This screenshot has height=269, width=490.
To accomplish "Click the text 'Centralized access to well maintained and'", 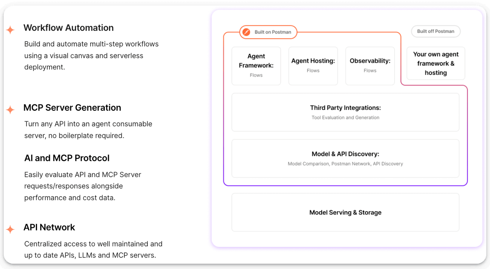I will point(93,244).
